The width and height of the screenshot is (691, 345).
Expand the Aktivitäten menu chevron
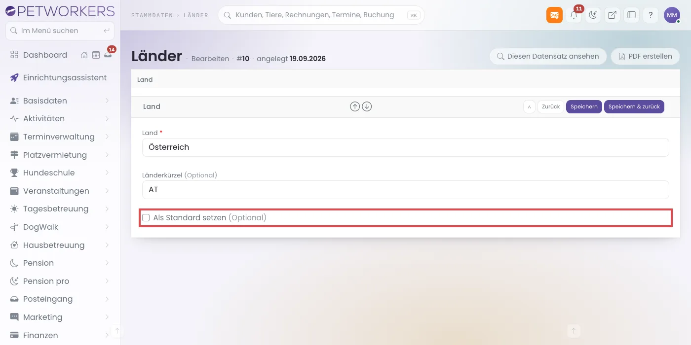(107, 119)
